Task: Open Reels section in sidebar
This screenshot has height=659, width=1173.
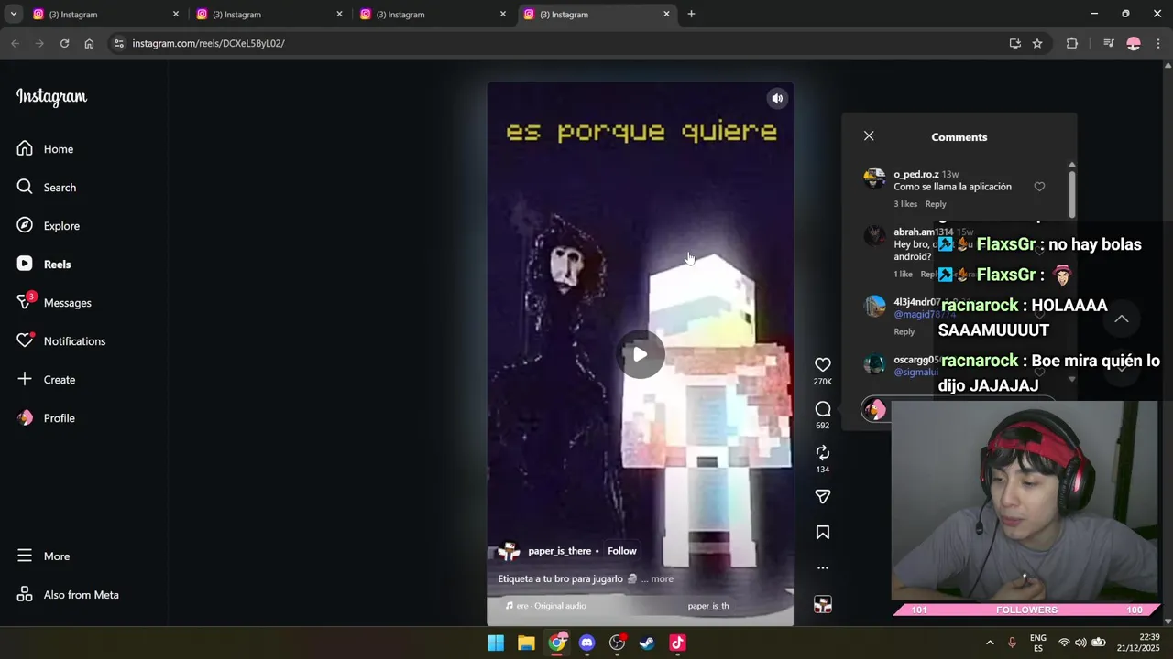Action: pyautogui.click(x=44, y=265)
